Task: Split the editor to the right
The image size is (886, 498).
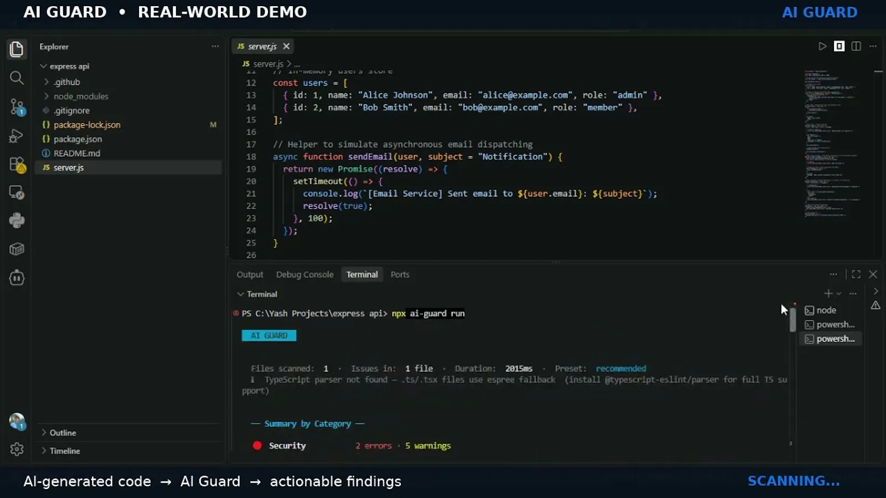Action: pos(856,46)
